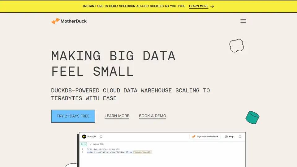Screen dimensions: 297x167
Task: Open the hamburger navigation menu
Action: click(243, 21)
